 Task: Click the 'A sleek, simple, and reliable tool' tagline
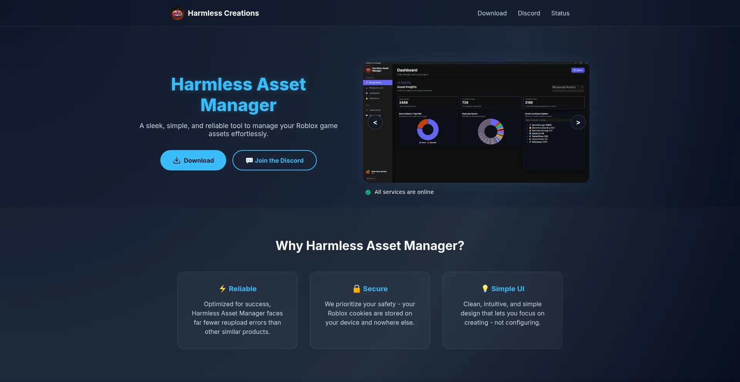tap(238, 130)
